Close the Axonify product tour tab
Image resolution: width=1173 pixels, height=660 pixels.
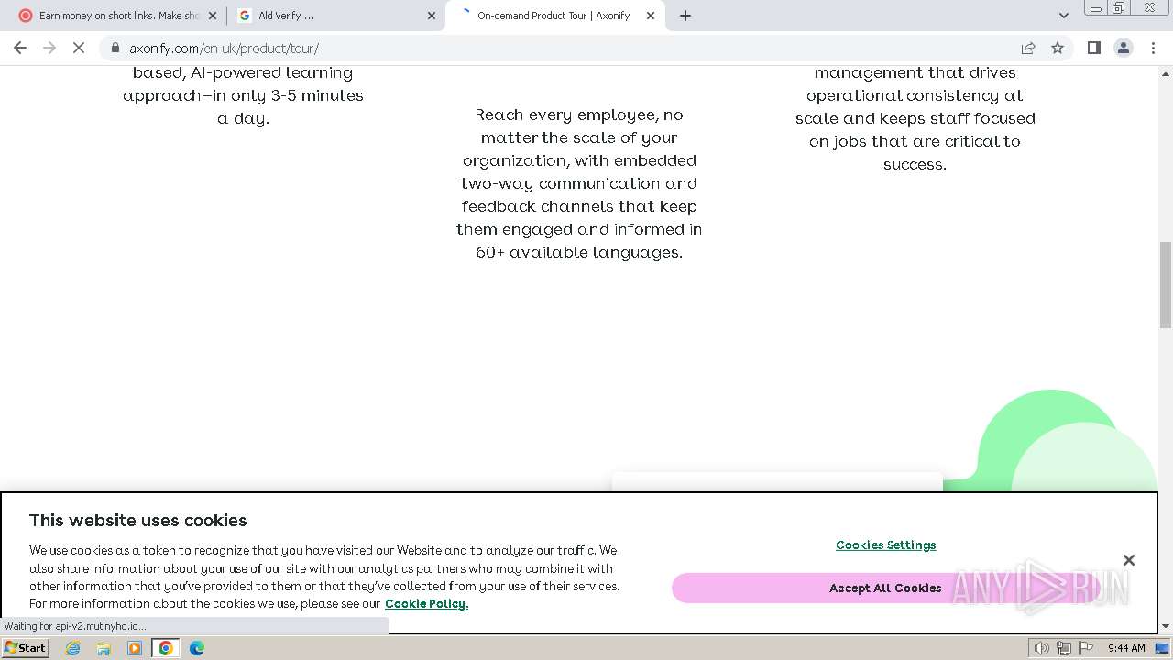coord(651,16)
